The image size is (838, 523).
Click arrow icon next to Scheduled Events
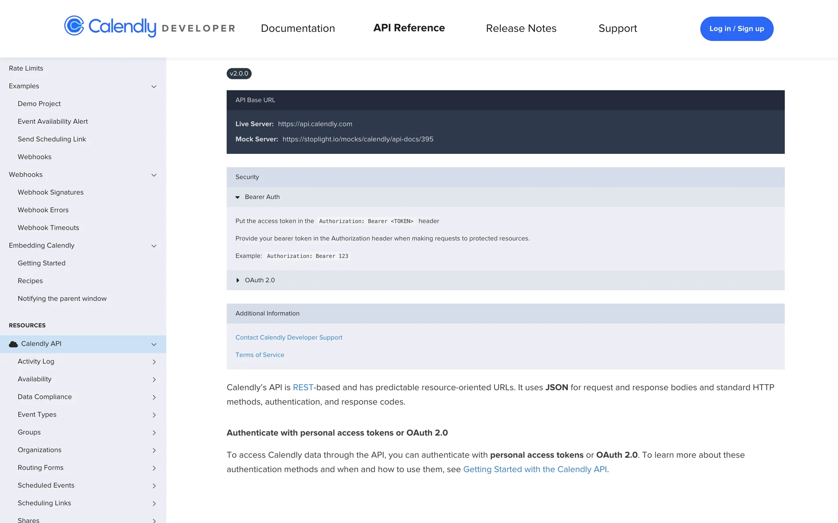(x=154, y=486)
